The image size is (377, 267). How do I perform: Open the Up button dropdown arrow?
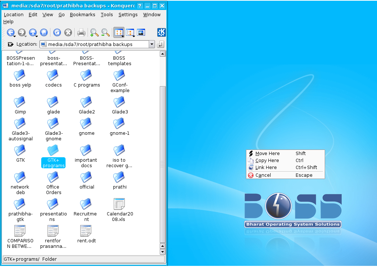pos(36,36)
